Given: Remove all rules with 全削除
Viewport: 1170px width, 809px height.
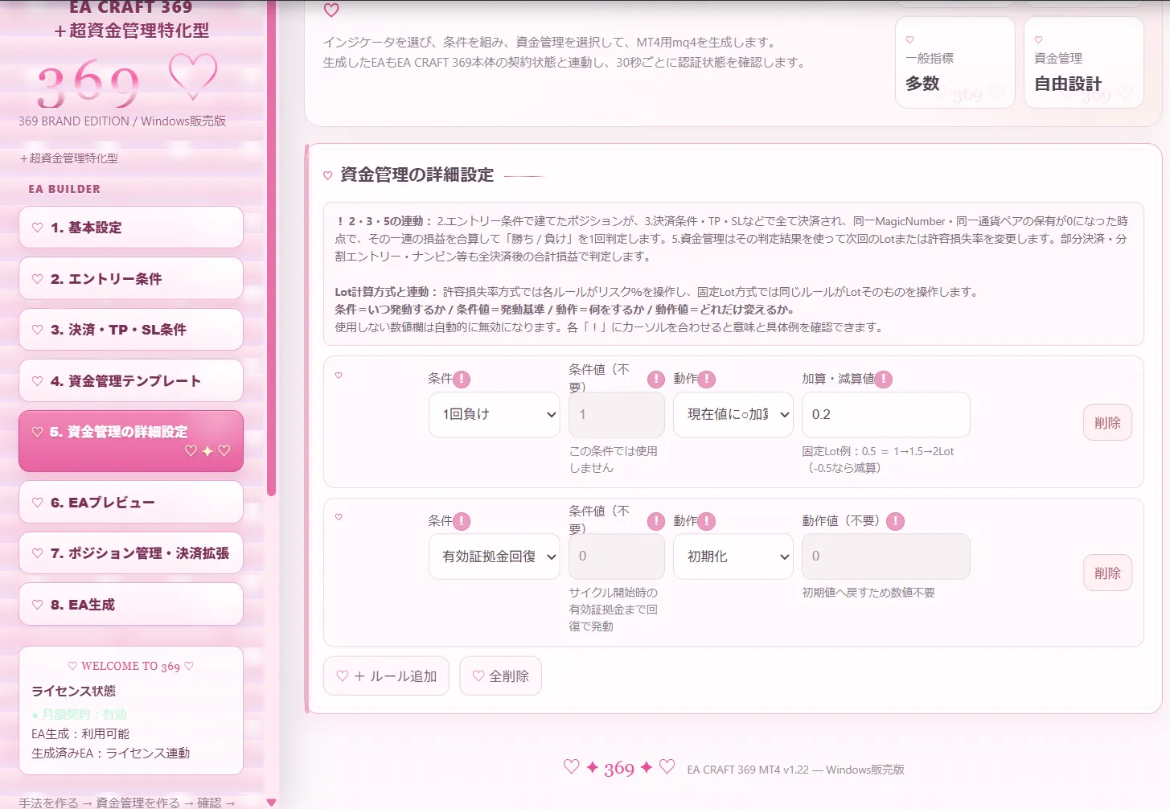Looking at the screenshot, I should click(500, 676).
